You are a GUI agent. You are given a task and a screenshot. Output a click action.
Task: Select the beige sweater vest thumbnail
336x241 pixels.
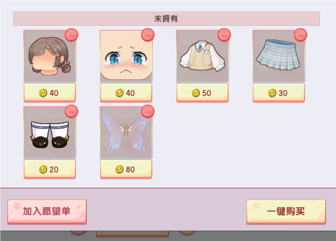click(x=203, y=56)
